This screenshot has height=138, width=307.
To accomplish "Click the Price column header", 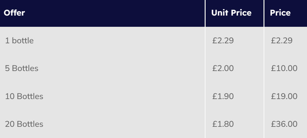I will click(280, 13).
